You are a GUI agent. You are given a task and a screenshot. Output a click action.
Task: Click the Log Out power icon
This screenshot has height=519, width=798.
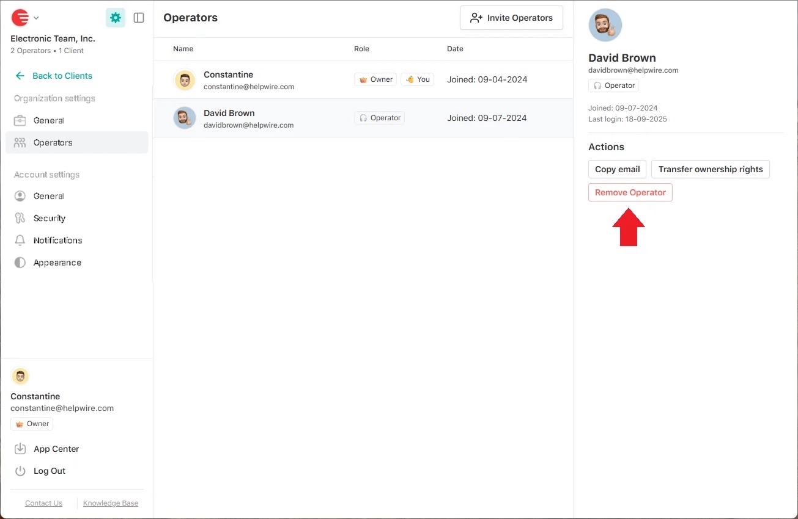point(20,471)
